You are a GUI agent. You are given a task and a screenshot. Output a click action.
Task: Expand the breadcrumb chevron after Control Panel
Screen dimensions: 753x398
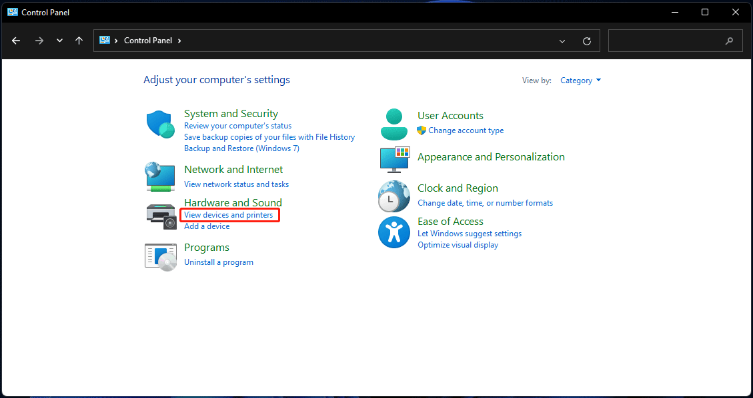[x=179, y=41]
